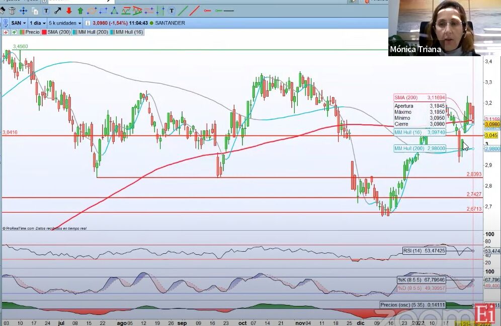
Task: Click the %K (8 5 5) 67,79646 label
Action: coord(421,280)
